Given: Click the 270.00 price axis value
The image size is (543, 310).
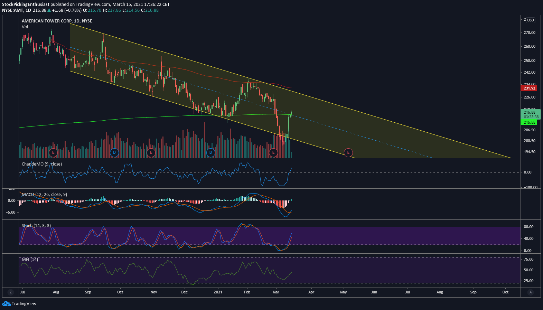Looking at the screenshot, I should pyautogui.click(x=530, y=32).
